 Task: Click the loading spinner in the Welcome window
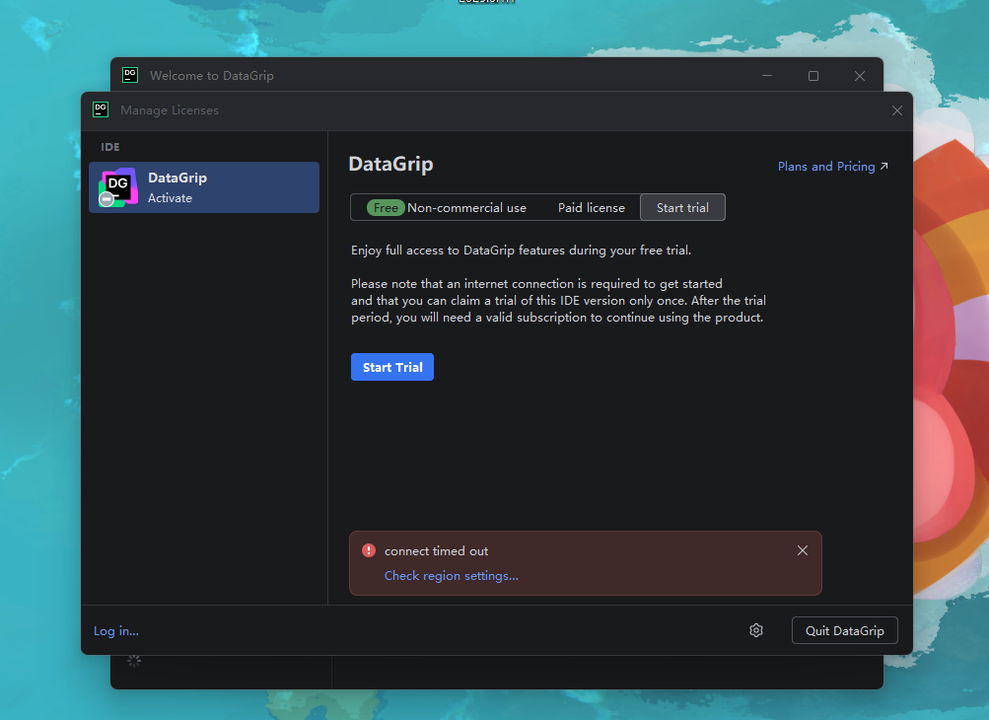[x=134, y=661]
